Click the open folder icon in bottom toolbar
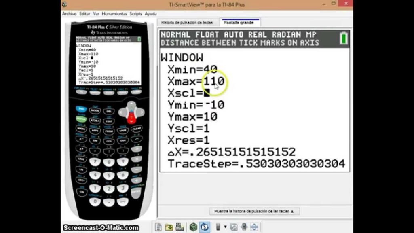This screenshot has width=414, height=233. (169, 227)
